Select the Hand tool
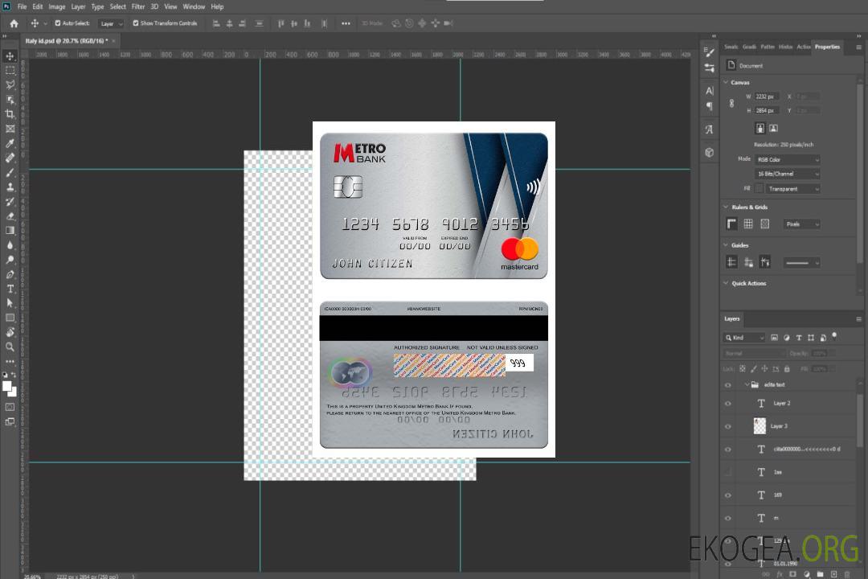 pyautogui.click(x=10, y=332)
